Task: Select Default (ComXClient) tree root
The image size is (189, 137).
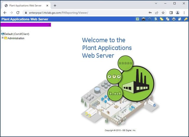Action: click(x=17, y=34)
